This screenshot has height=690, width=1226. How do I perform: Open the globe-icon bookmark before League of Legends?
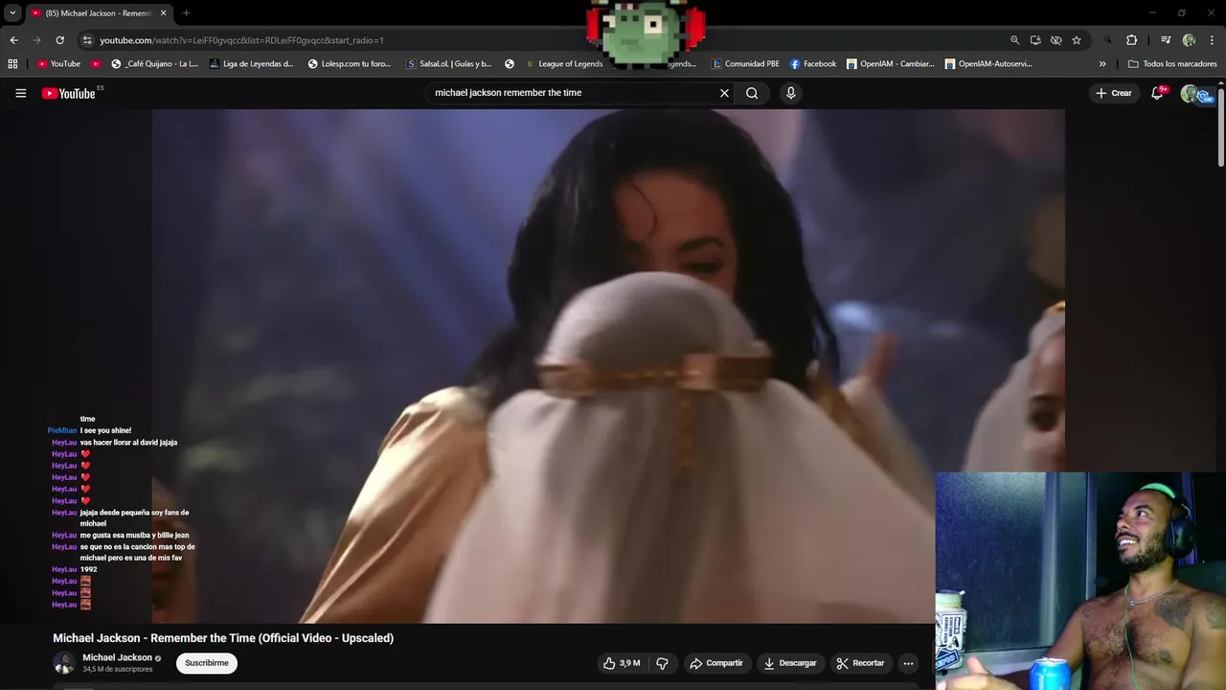510,64
